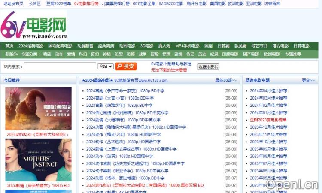The height and width of the screenshot is (193, 322).
Task: Select 2024最新电影 in the main navigation
Action: (x=31, y=46)
